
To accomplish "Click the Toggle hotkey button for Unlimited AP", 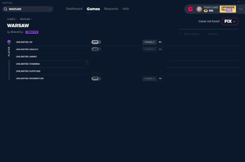I will 149,42.
